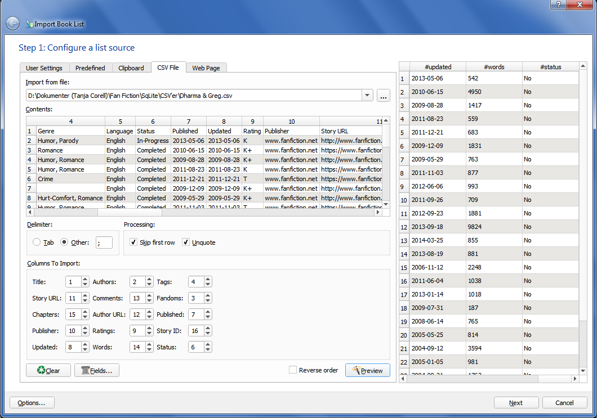Click the preview table vertical scrollbar
The image size is (597, 418).
[x=583, y=218]
